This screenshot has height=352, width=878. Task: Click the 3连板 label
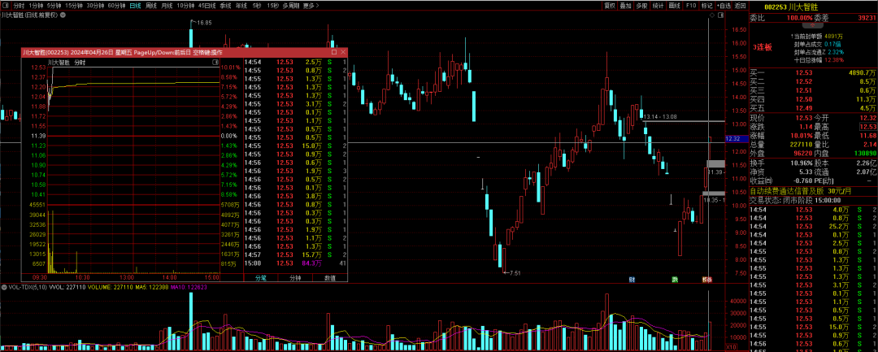click(762, 47)
